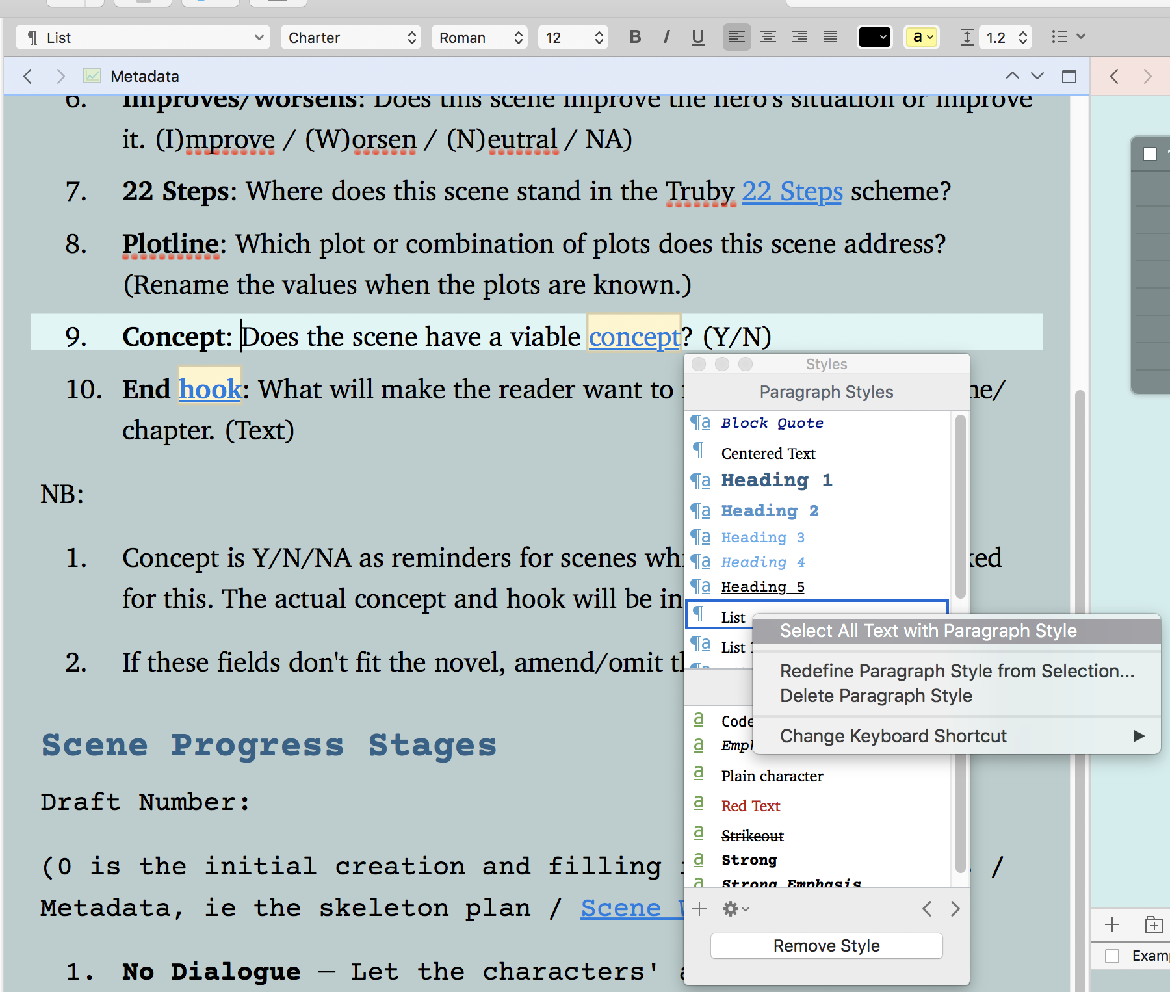Close the Styles panel

(699, 364)
